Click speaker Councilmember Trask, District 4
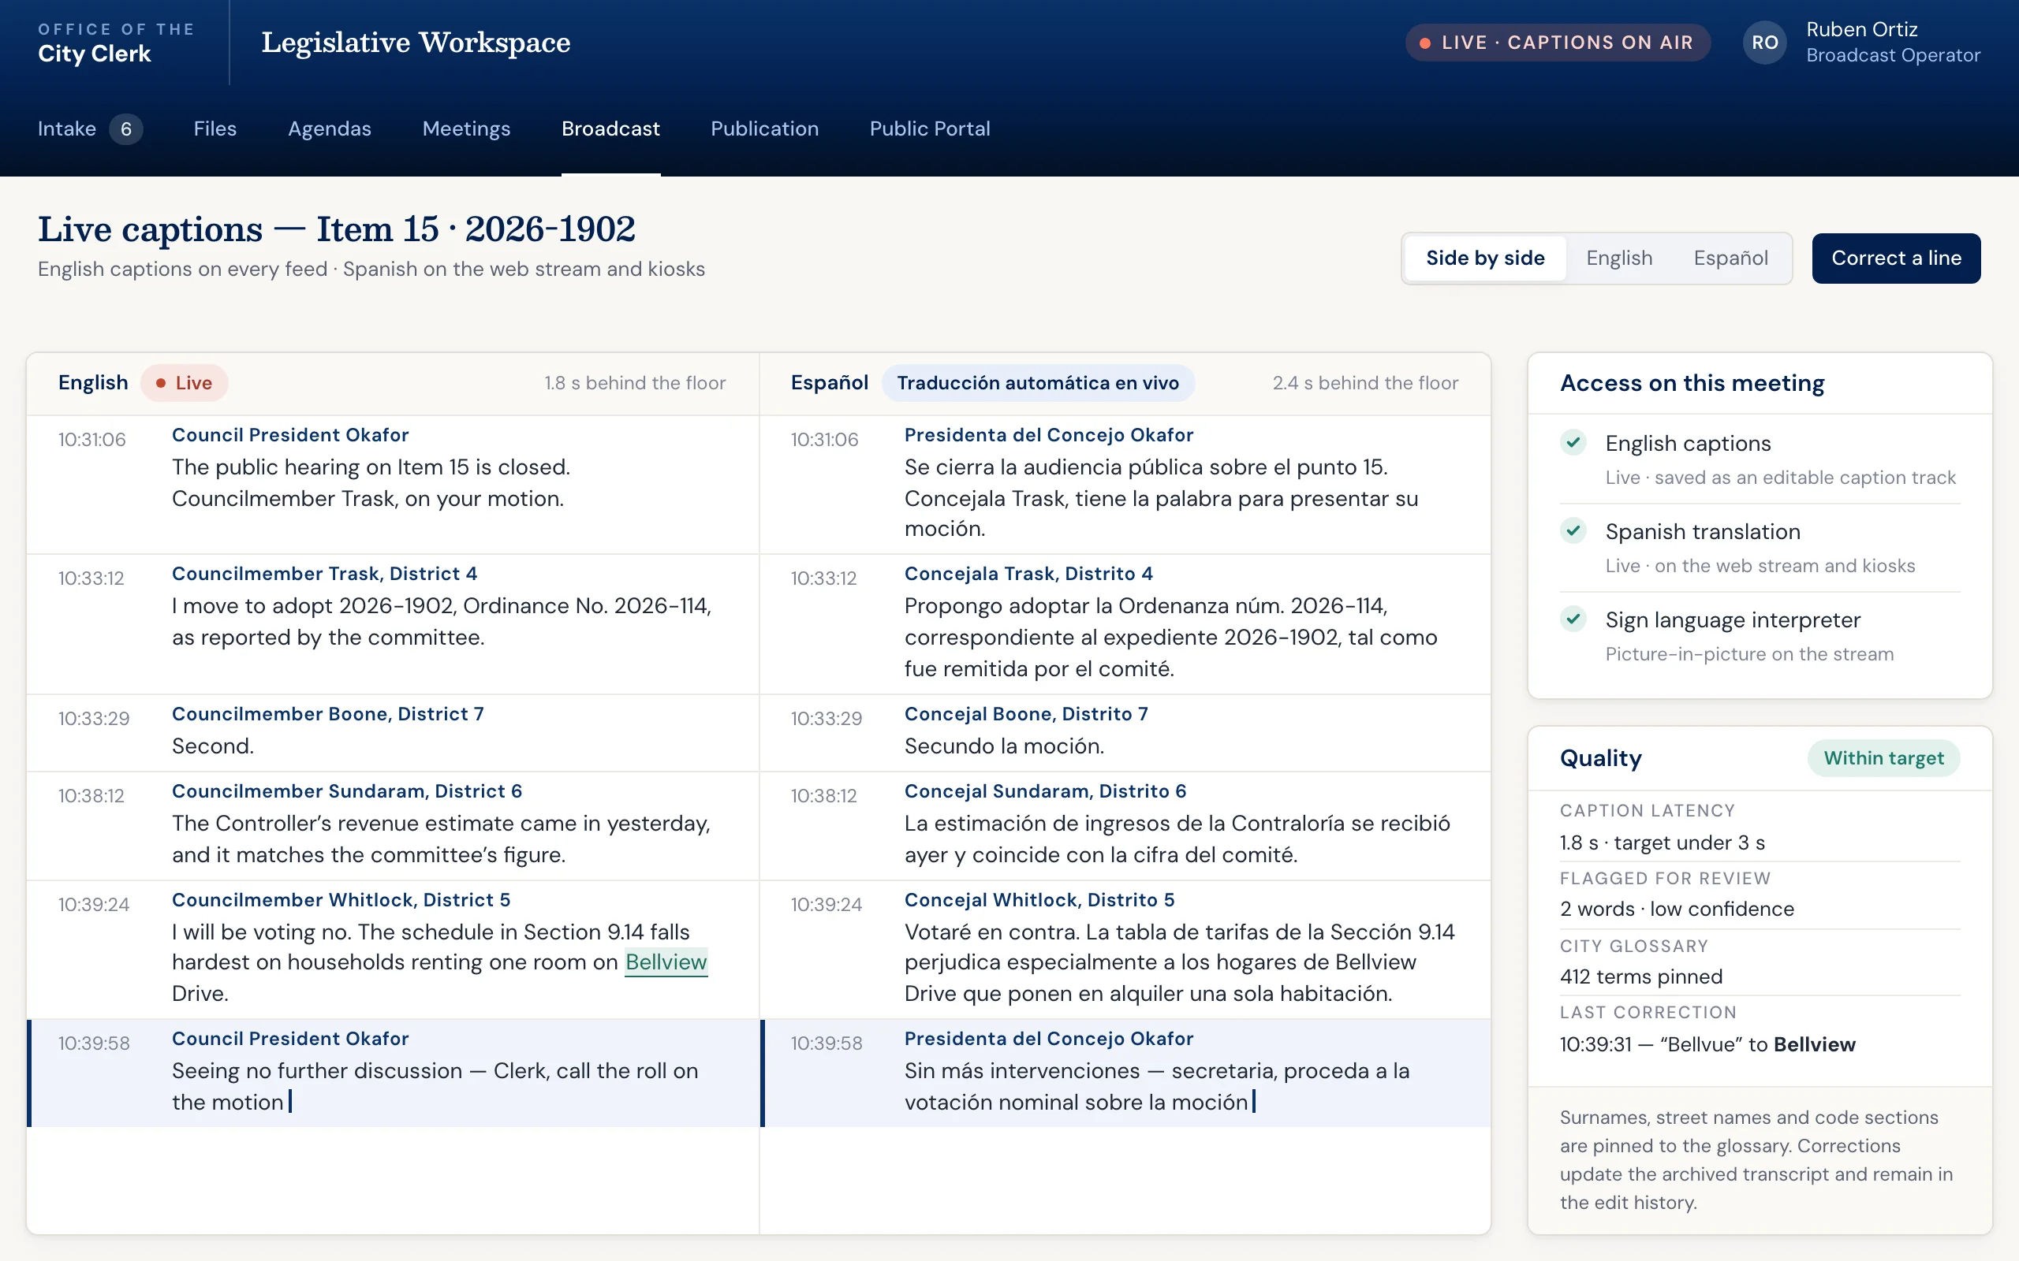The width and height of the screenshot is (2019, 1261). coord(325,574)
